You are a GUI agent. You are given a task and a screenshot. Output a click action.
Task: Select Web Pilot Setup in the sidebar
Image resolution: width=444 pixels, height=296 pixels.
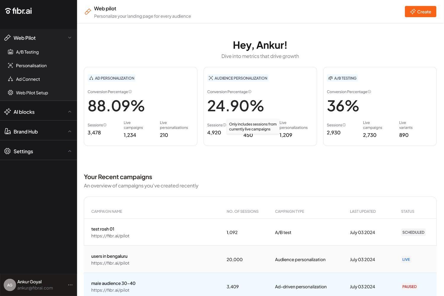click(x=32, y=93)
